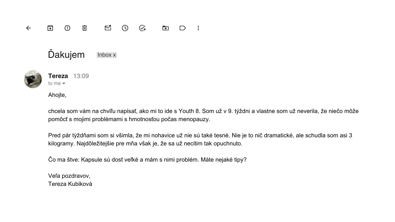Delete the email with trash icon
This screenshot has height=222, width=395.
click(x=84, y=28)
